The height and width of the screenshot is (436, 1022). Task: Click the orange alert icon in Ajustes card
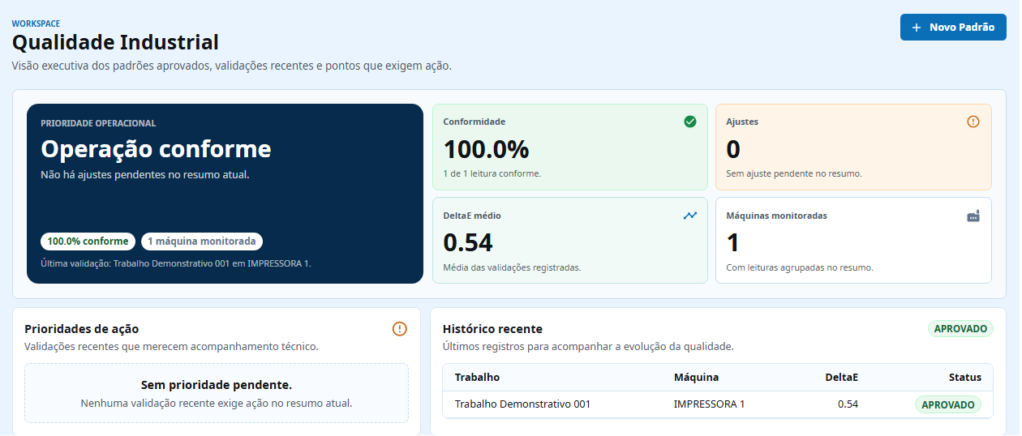tap(973, 122)
